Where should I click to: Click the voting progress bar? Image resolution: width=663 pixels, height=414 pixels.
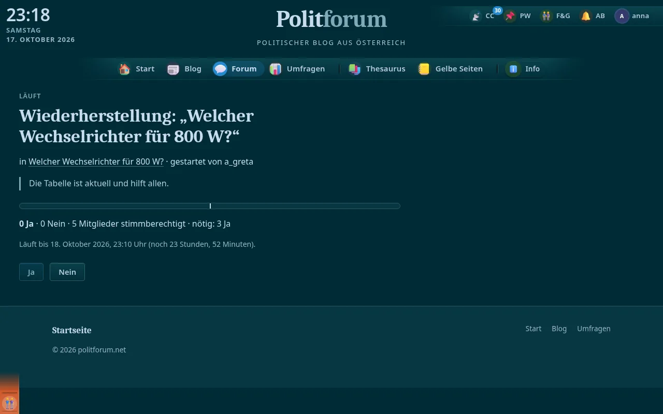210,206
